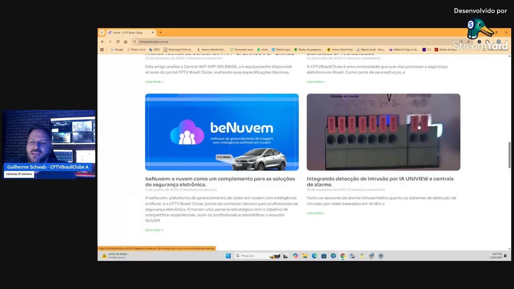514x289 pixels.
Task: Click Nenhum comentário under the Integrando detecção title
Action: pyautogui.click(x=368, y=189)
